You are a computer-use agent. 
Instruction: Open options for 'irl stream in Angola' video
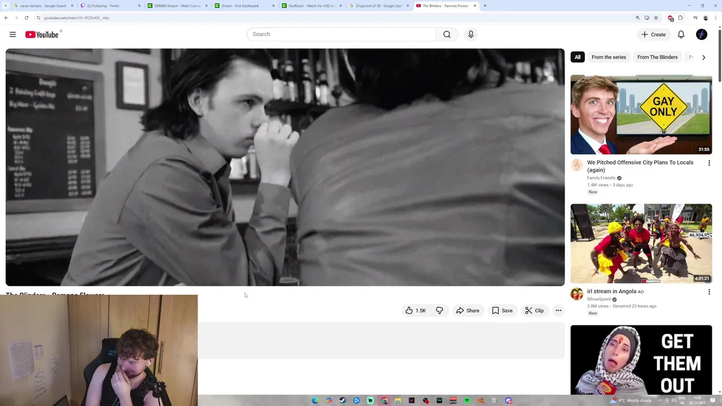click(x=709, y=292)
